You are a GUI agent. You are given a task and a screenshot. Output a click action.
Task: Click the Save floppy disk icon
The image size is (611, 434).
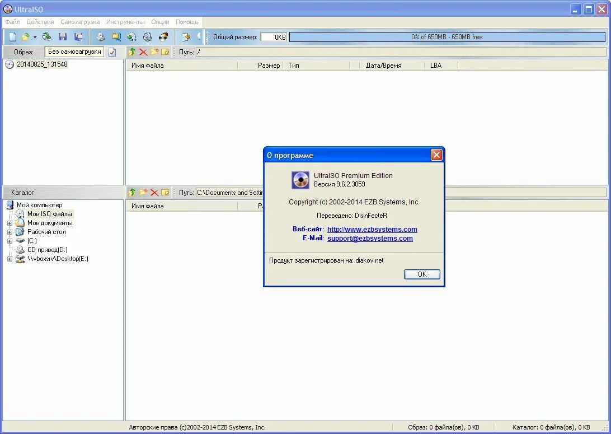point(62,37)
